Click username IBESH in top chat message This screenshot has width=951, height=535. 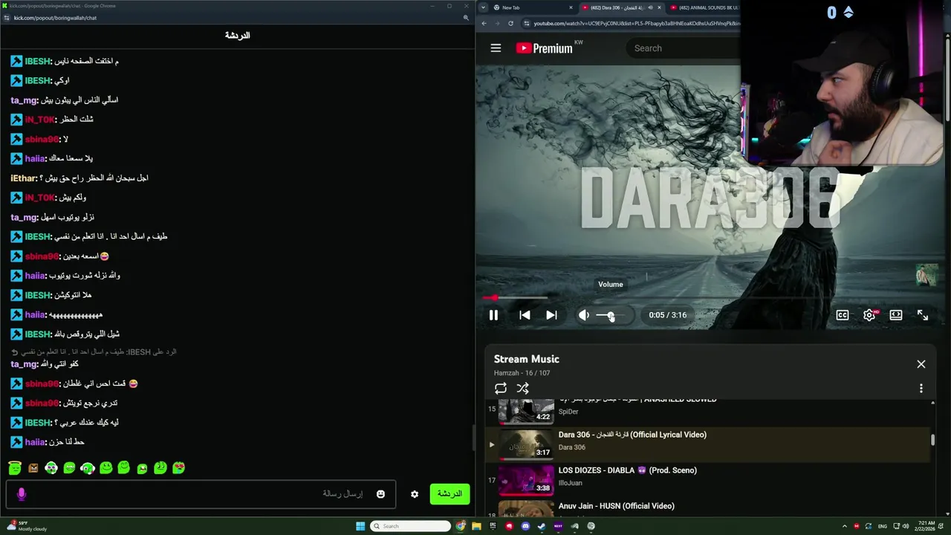coord(37,61)
